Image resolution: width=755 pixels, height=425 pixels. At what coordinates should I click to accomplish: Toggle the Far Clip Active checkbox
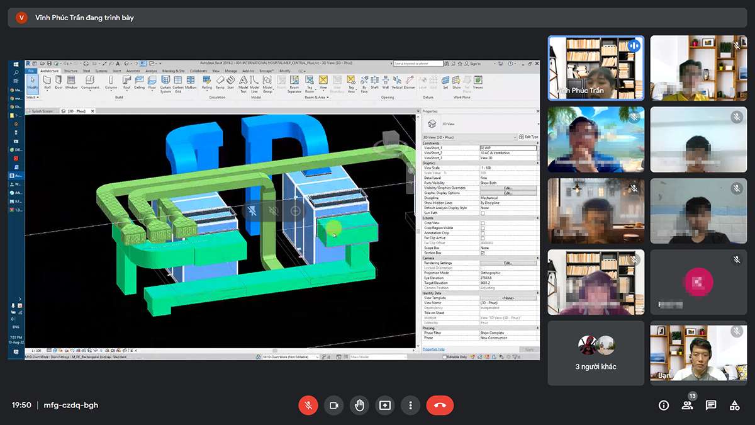pyautogui.click(x=483, y=238)
